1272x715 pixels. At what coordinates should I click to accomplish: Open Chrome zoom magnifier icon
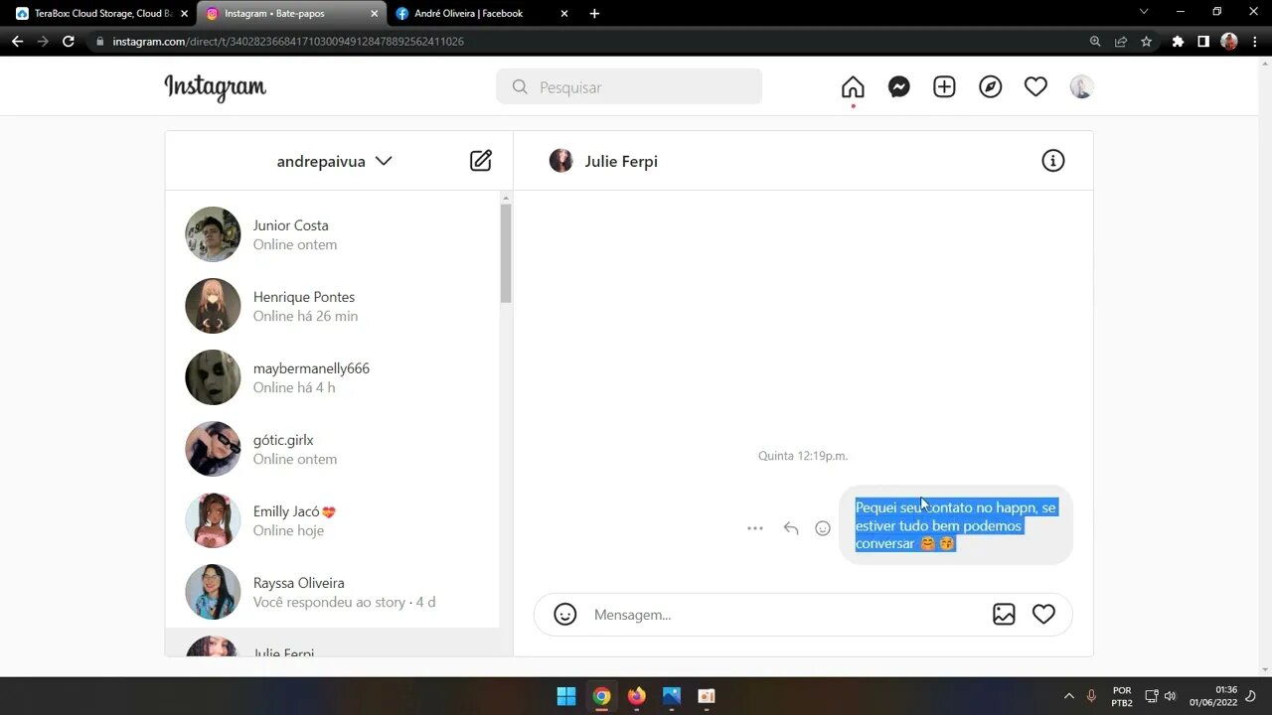tap(1095, 42)
